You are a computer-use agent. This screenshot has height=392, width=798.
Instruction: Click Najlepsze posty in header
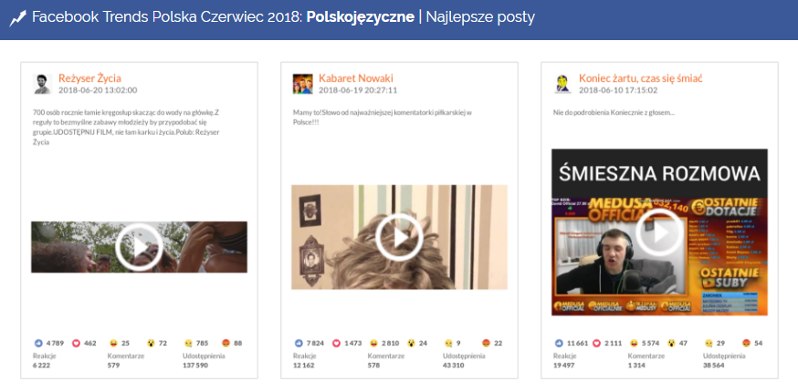click(x=480, y=18)
